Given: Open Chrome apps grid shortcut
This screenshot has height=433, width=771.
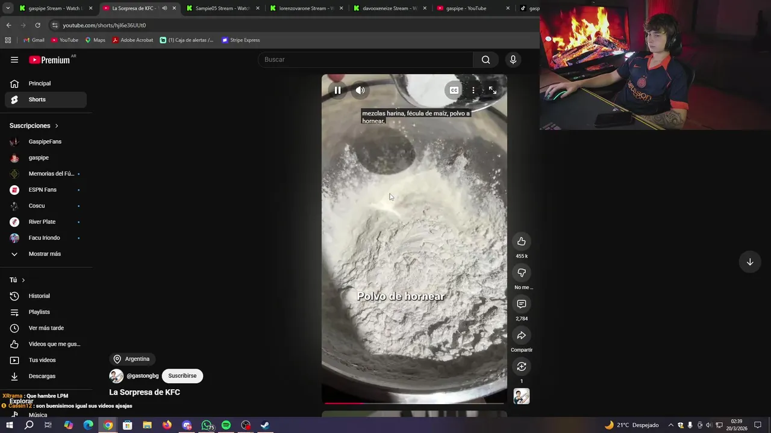Looking at the screenshot, I should pos(8,40).
